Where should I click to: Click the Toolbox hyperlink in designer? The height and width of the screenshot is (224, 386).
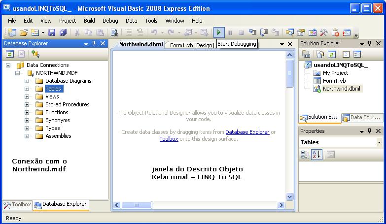[169, 139]
